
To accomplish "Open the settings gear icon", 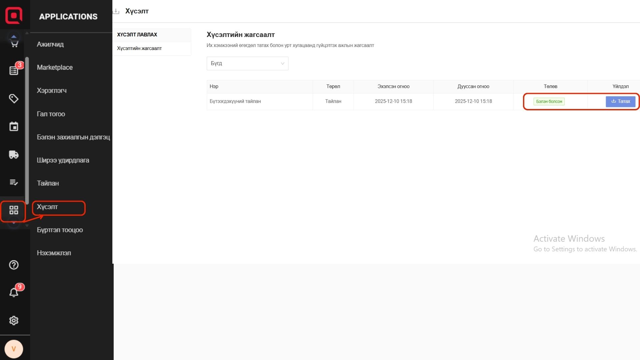I will click(x=14, y=320).
